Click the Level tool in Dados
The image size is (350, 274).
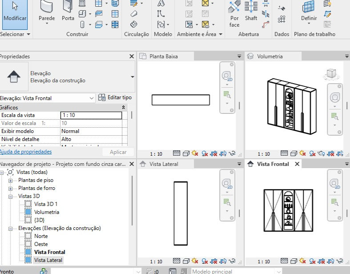(x=282, y=8)
